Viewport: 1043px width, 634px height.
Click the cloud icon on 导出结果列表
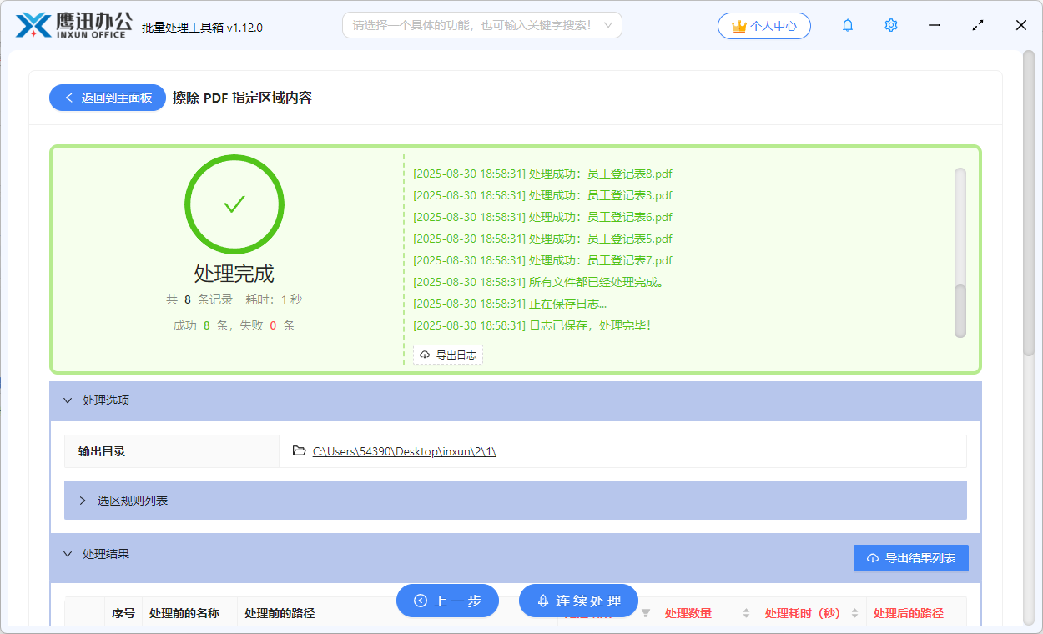[x=873, y=557]
